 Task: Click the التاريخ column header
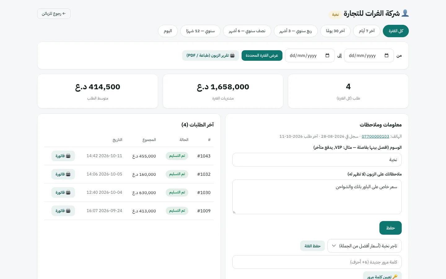click(x=117, y=140)
